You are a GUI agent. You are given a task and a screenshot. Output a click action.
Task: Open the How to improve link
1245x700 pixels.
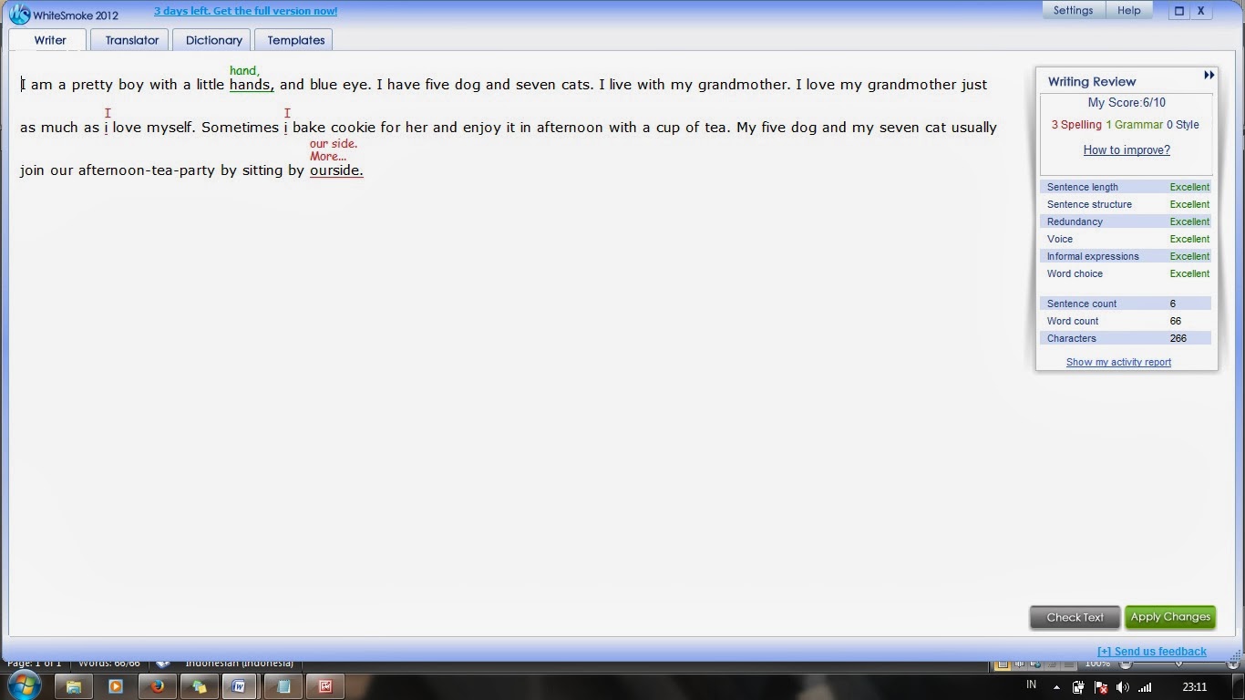pyautogui.click(x=1127, y=150)
